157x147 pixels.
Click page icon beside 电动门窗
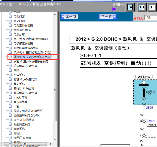(x=10, y=16)
